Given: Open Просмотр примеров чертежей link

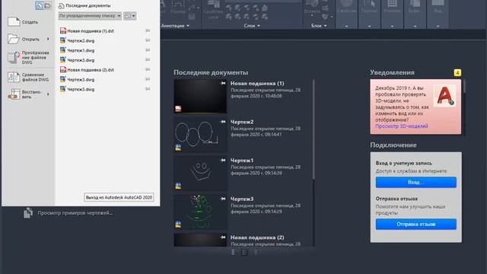Looking at the screenshot, I should point(75,213).
